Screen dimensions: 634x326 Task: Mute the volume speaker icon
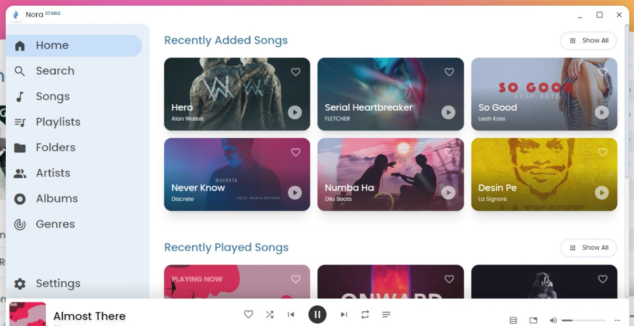click(x=553, y=320)
